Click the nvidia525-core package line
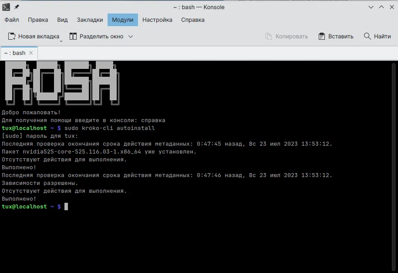Screen dimensions: 398x273 click(x=99, y=152)
